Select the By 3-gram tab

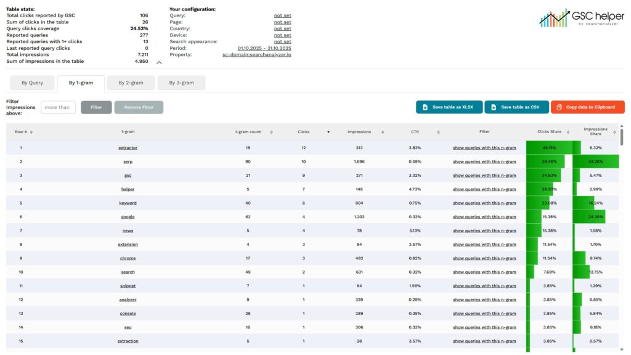pyautogui.click(x=181, y=83)
